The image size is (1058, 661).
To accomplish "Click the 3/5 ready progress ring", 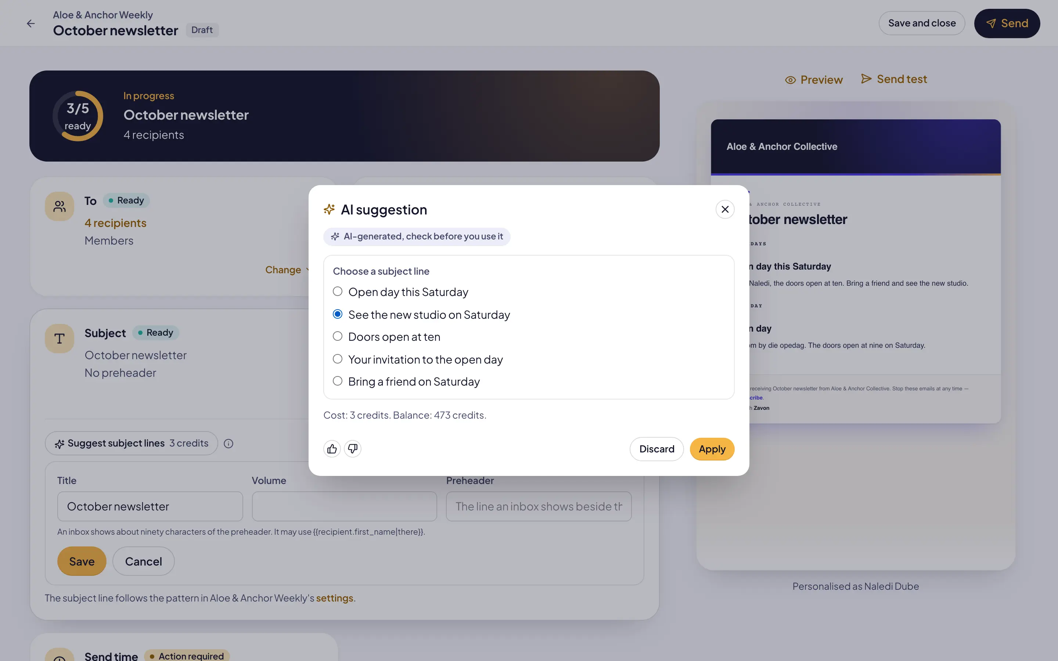I will click(x=78, y=116).
